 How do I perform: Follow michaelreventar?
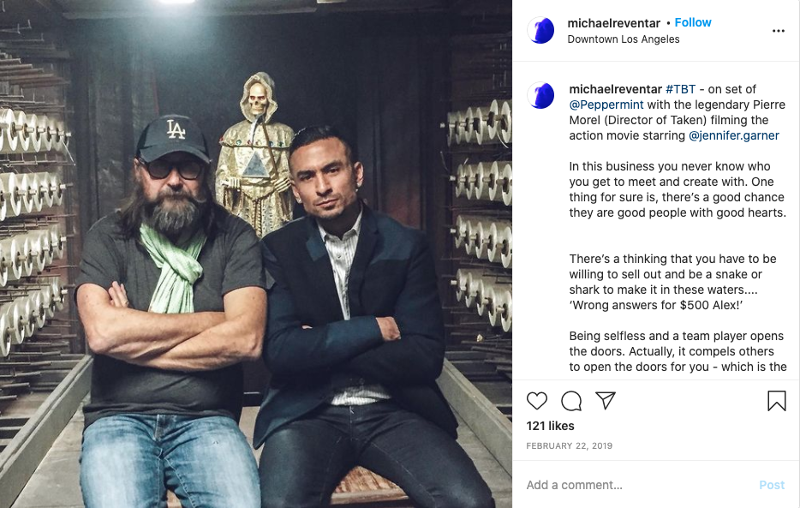tap(693, 23)
